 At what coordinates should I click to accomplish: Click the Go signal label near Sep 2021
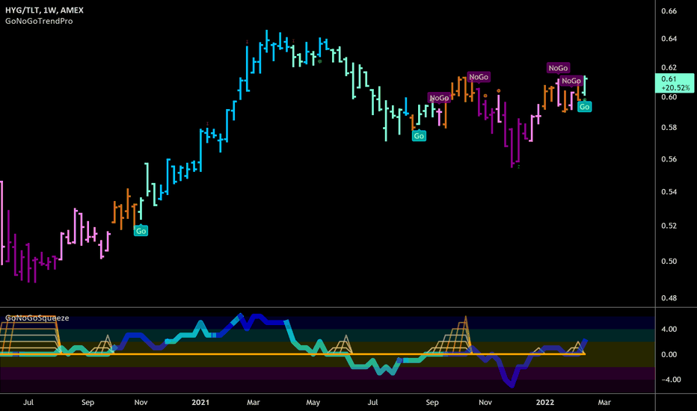click(x=419, y=136)
